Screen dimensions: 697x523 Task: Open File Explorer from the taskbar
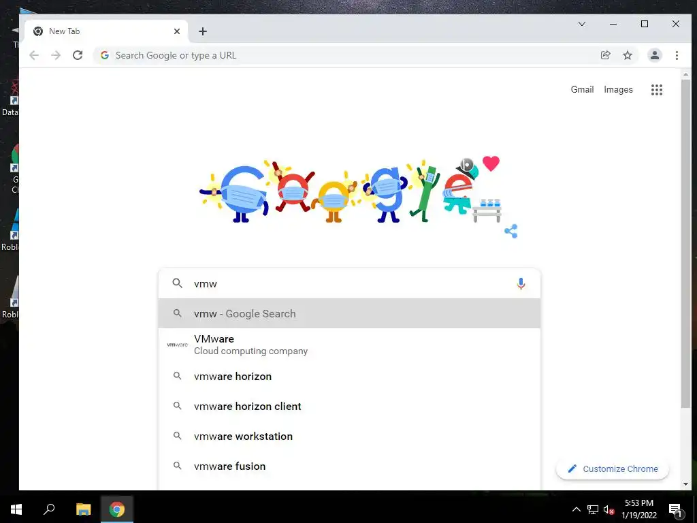point(83,509)
